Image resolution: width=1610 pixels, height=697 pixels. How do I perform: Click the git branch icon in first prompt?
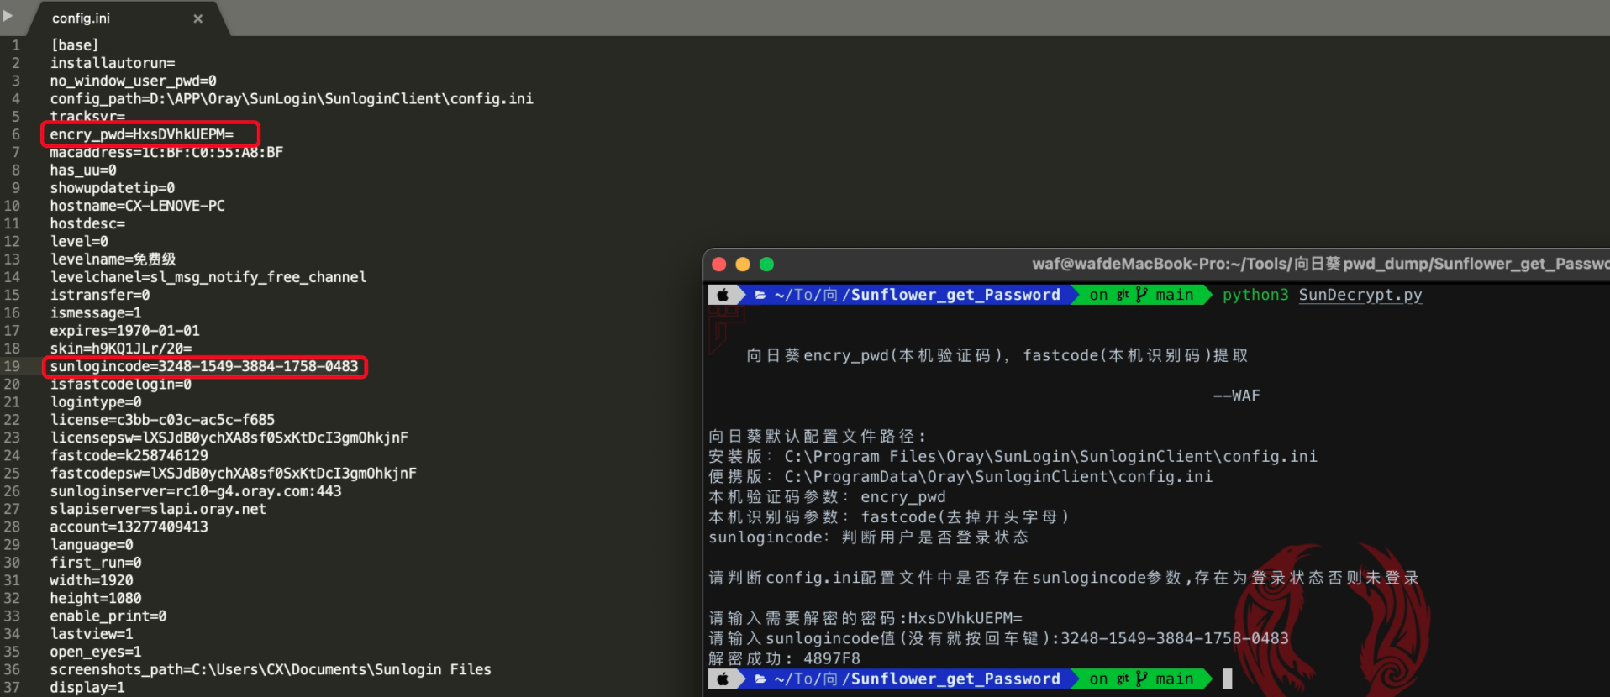point(1141,295)
